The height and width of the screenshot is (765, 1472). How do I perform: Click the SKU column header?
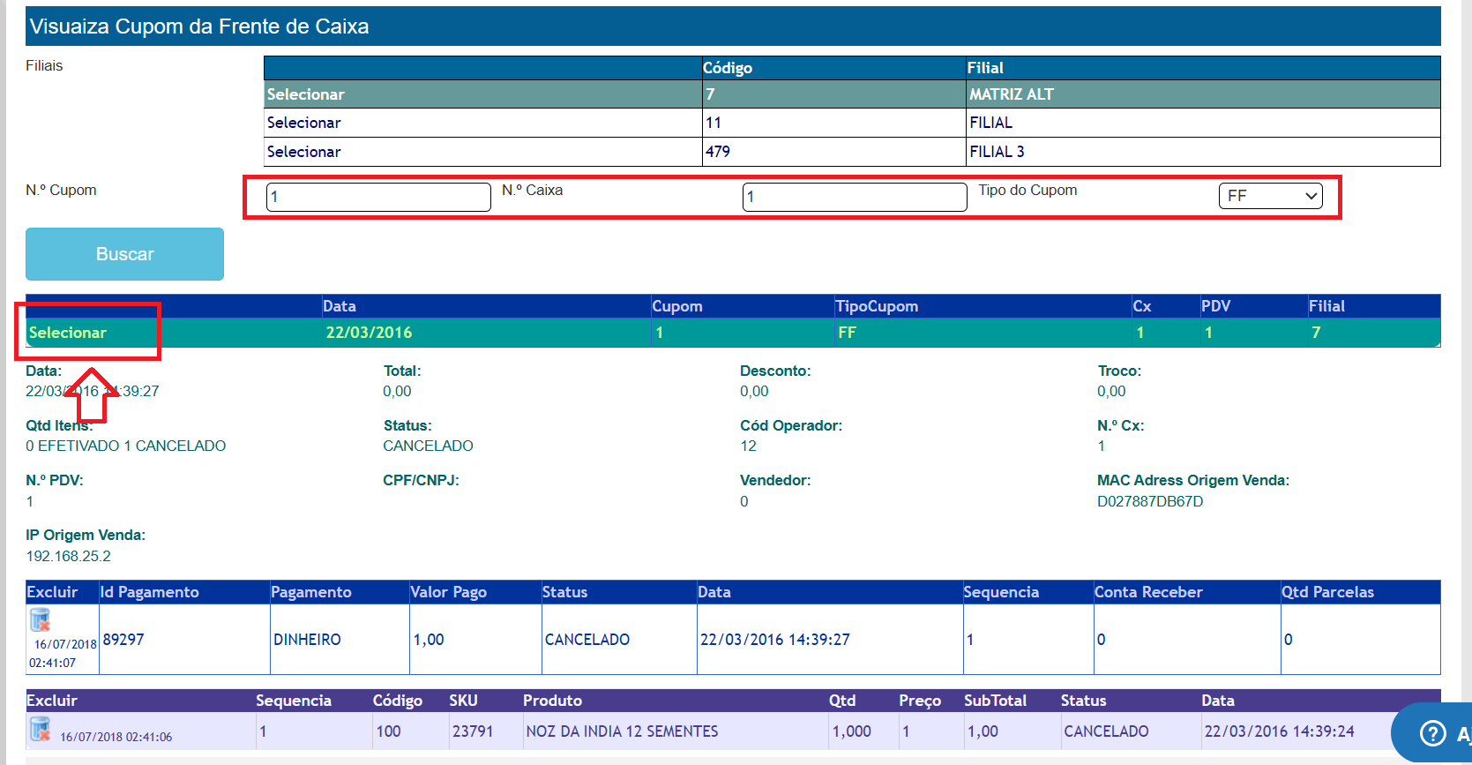point(463,701)
